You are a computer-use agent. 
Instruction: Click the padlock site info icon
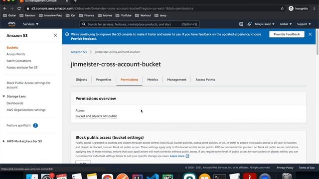pyautogui.click(x=28, y=8)
